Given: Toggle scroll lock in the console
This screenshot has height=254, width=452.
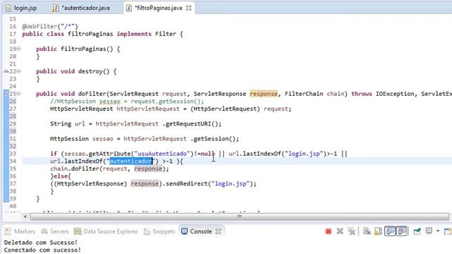Looking at the screenshot, I should pos(378,231).
